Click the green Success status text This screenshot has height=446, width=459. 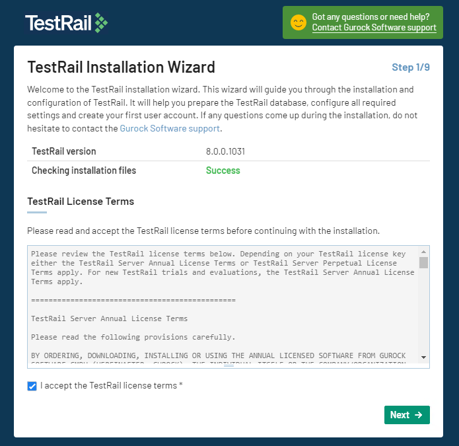tap(223, 170)
